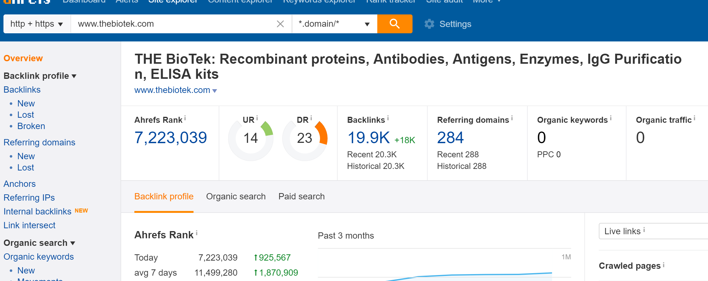Click the 19.9K backlinks count
Viewport: 708px width, 281px height.
click(368, 138)
